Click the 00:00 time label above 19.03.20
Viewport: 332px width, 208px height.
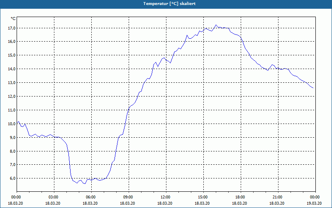[314, 197]
